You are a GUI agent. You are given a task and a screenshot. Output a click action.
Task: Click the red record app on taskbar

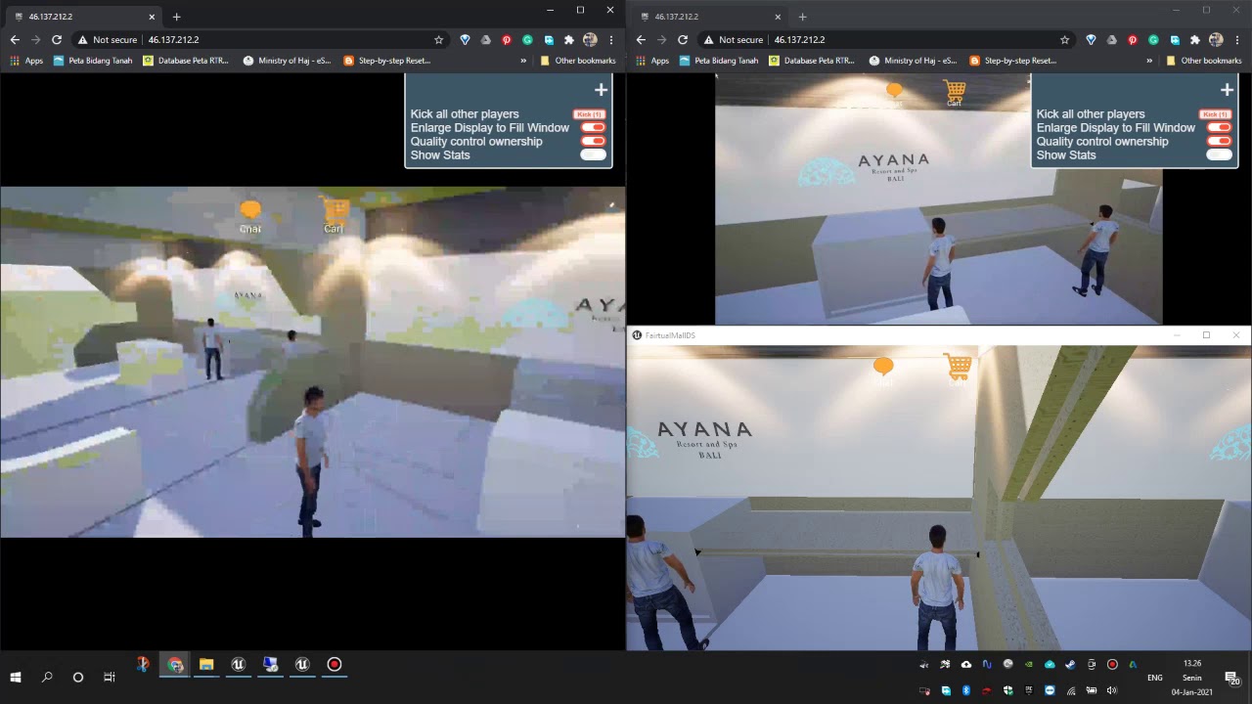pos(335,665)
